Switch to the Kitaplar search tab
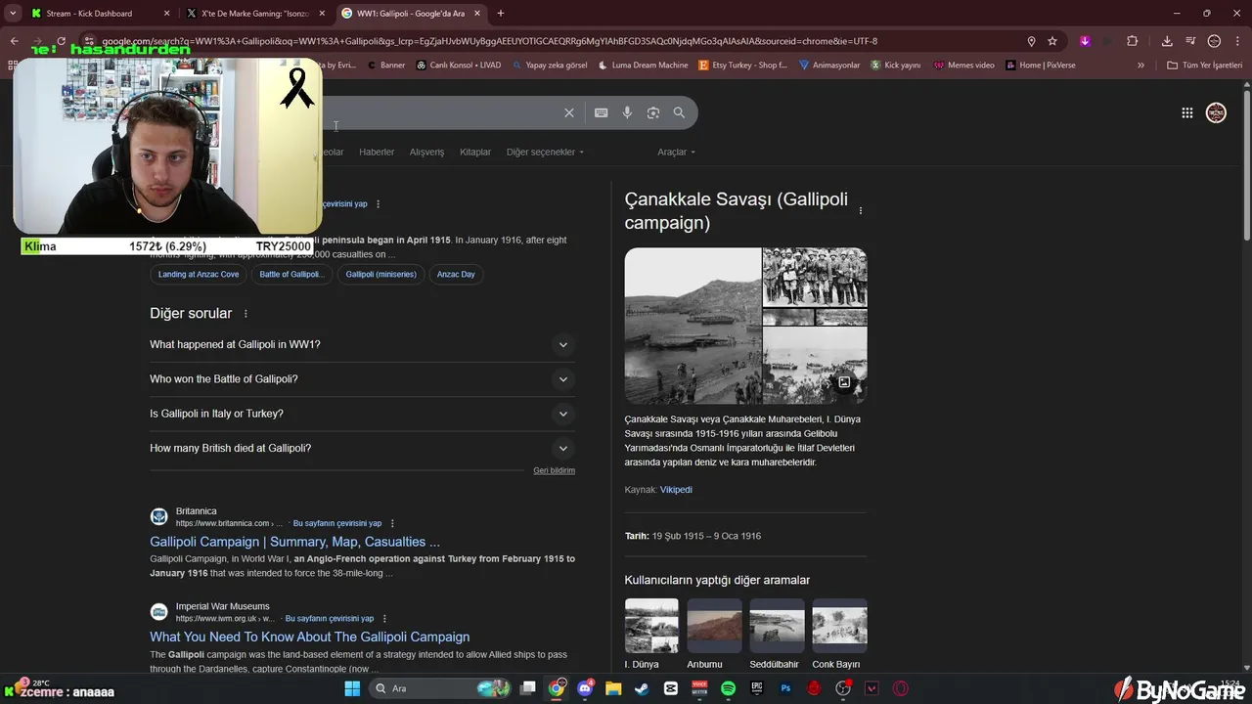1252x704 pixels. (475, 152)
